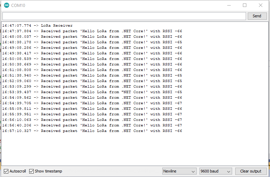Select the log line timestamped 16:48:38.178
This screenshot has height=177, width=270.
92,42
